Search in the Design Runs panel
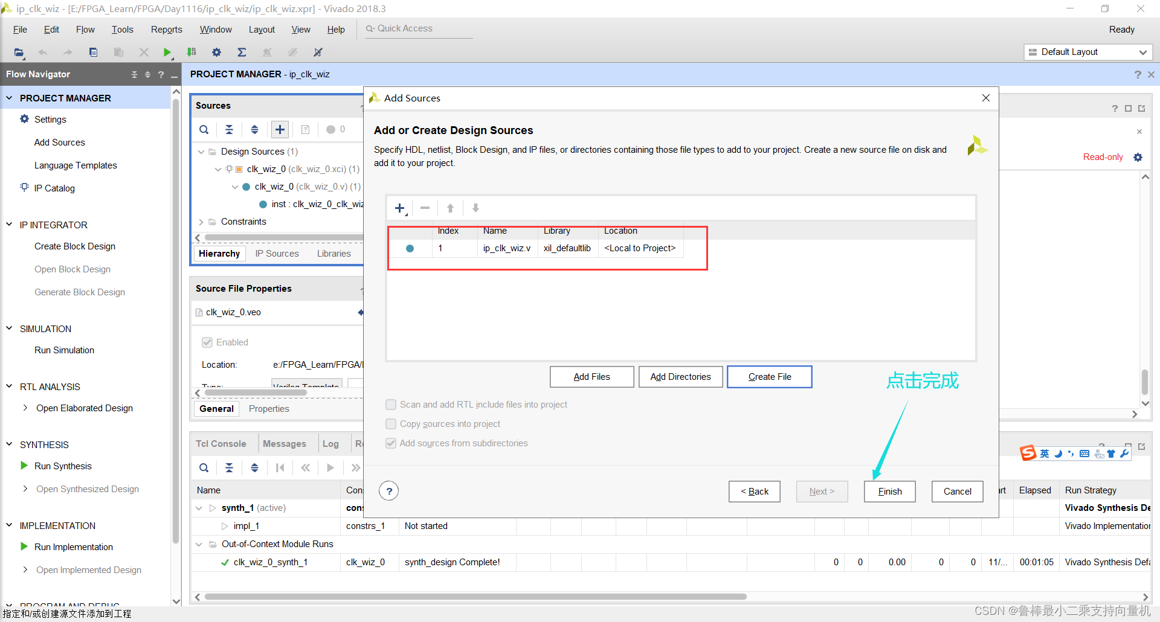 point(204,467)
